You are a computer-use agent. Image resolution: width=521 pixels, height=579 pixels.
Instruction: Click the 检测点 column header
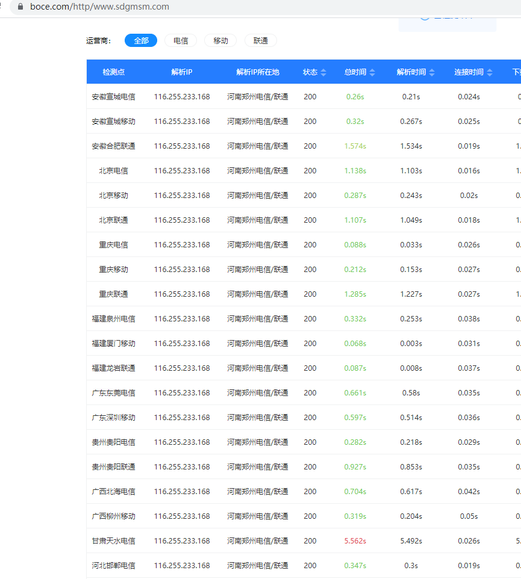point(113,72)
